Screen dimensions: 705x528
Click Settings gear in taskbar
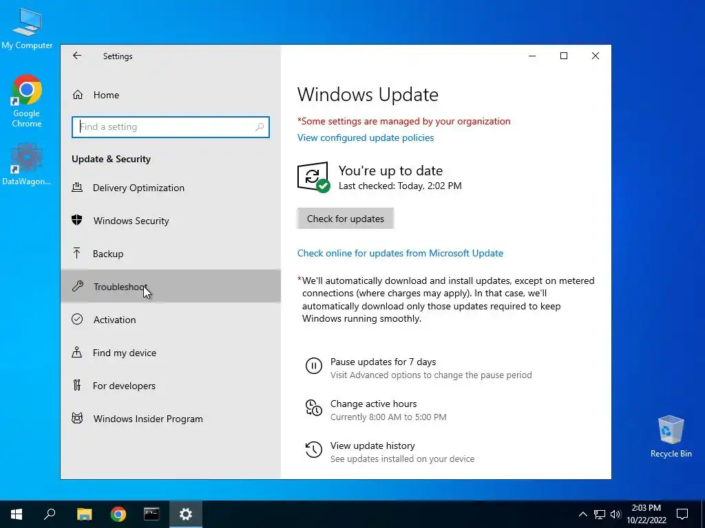pos(186,514)
